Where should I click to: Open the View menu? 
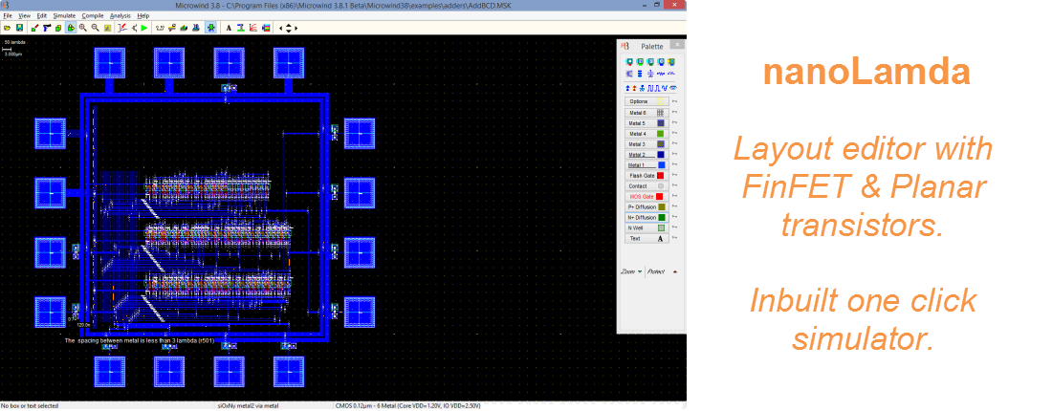pyautogui.click(x=24, y=15)
